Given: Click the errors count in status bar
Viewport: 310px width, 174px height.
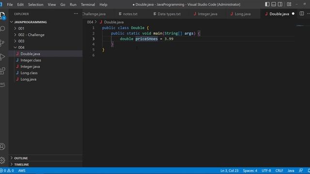Looking at the screenshot, I should pos(3,171).
